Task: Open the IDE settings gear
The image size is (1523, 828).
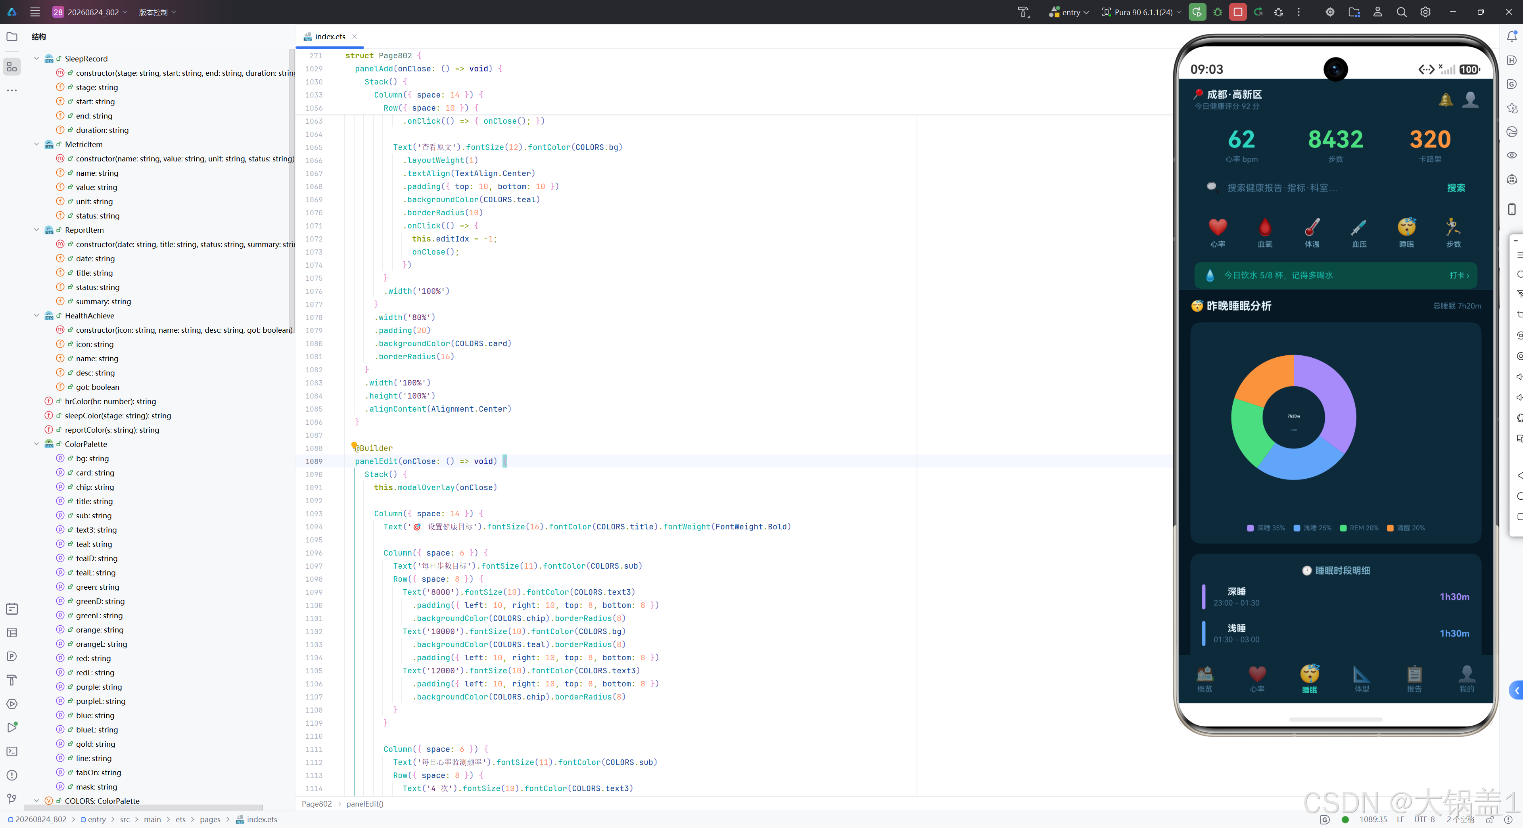Action: [x=1425, y=12]
